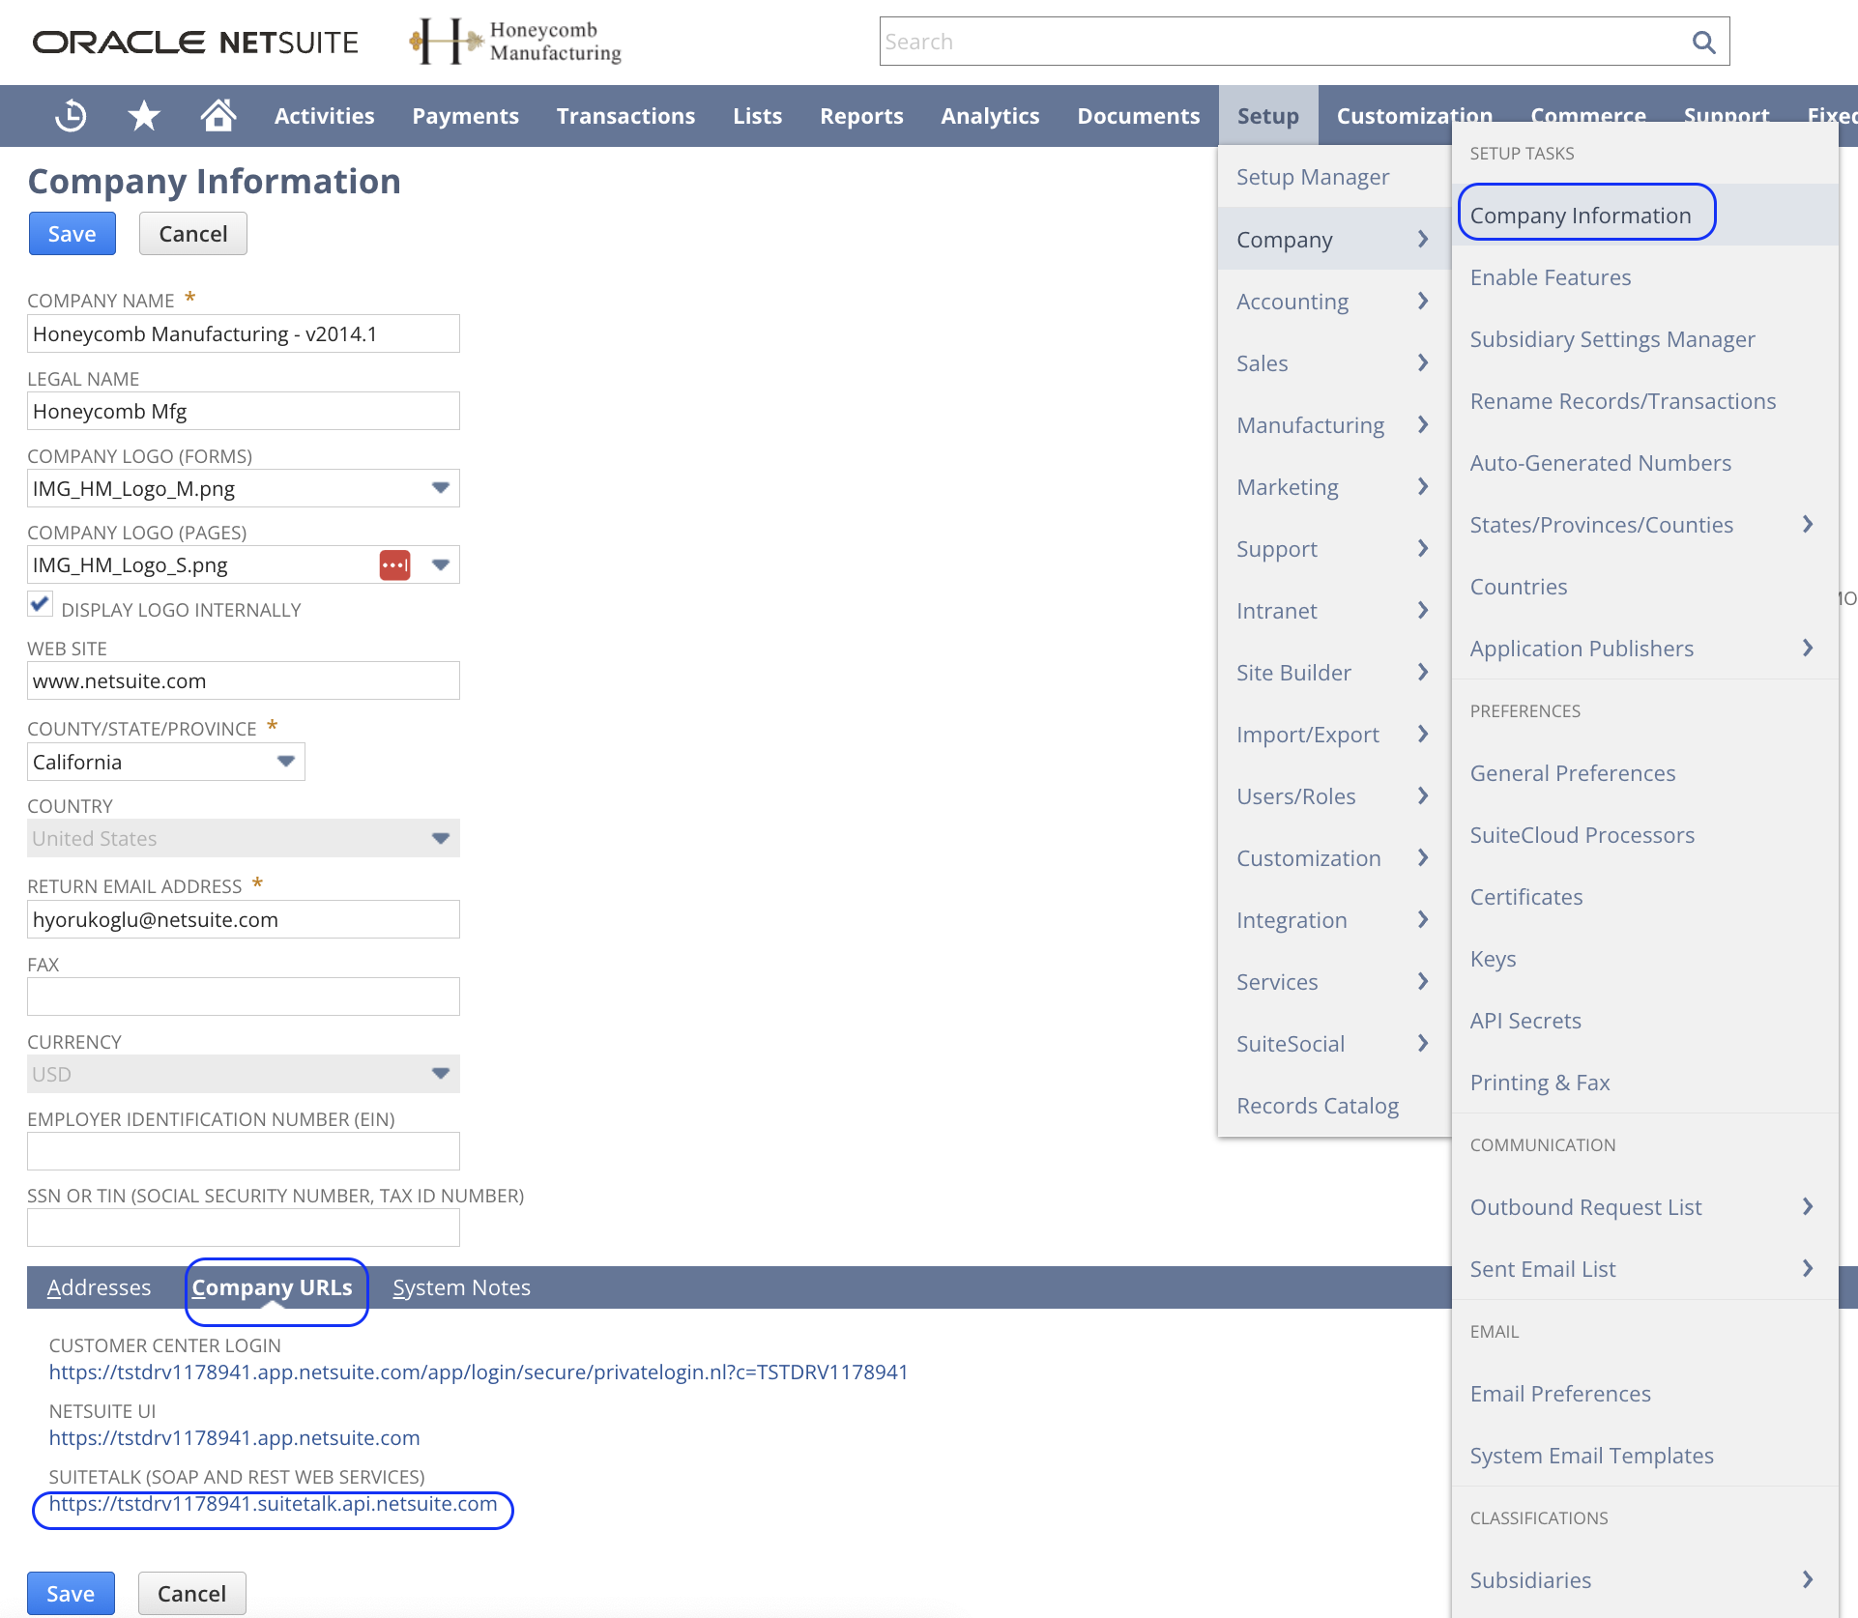Open the Currency dropdown
This screenshot has width=1858, height=1618.
tap(441, 1073)
